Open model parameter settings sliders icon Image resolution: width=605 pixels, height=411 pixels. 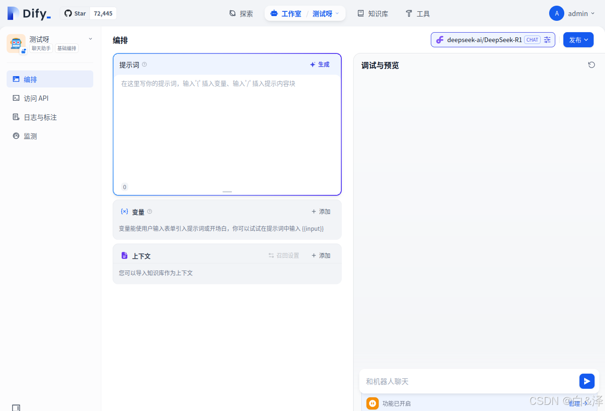pos(547,40)
